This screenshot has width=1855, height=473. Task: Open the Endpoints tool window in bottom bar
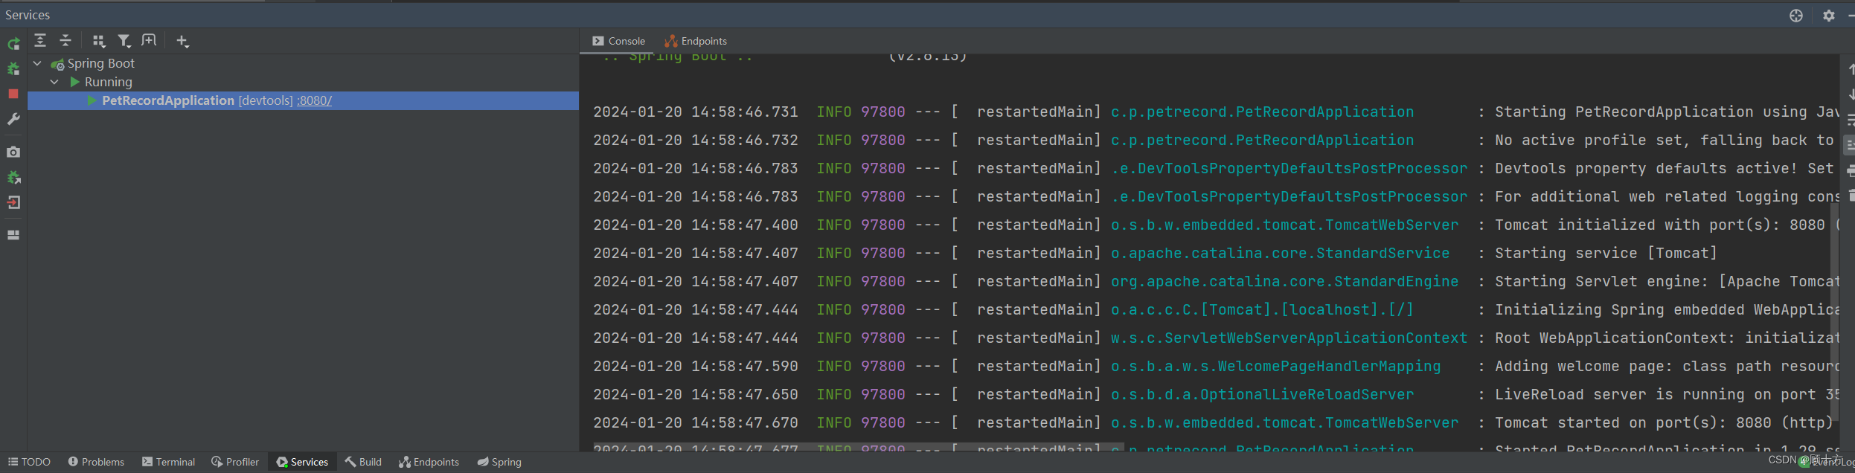point(429,462)
